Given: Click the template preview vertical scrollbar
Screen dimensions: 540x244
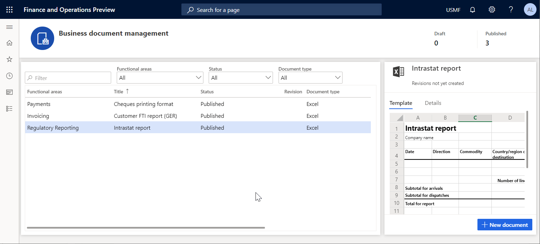Looking at the screenshot, I should tap(527, 140).
